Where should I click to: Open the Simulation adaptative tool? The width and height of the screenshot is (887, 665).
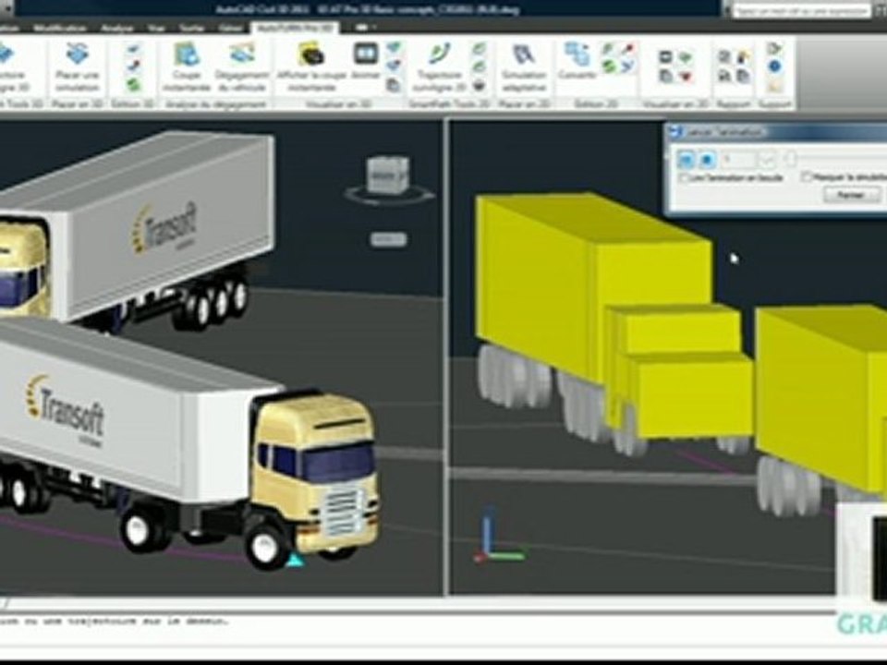pyautogui.click(x=524, y=66)
